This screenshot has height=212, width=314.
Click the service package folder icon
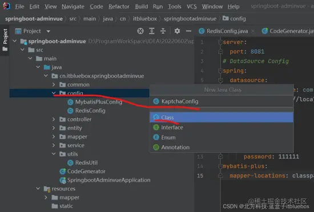click(x=62, y=145)
